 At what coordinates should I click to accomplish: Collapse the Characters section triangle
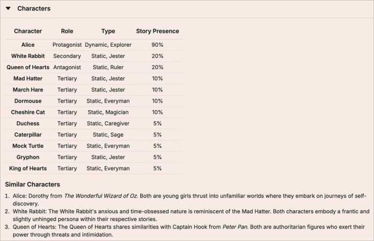pyautogui.click(x=8, y=8)
